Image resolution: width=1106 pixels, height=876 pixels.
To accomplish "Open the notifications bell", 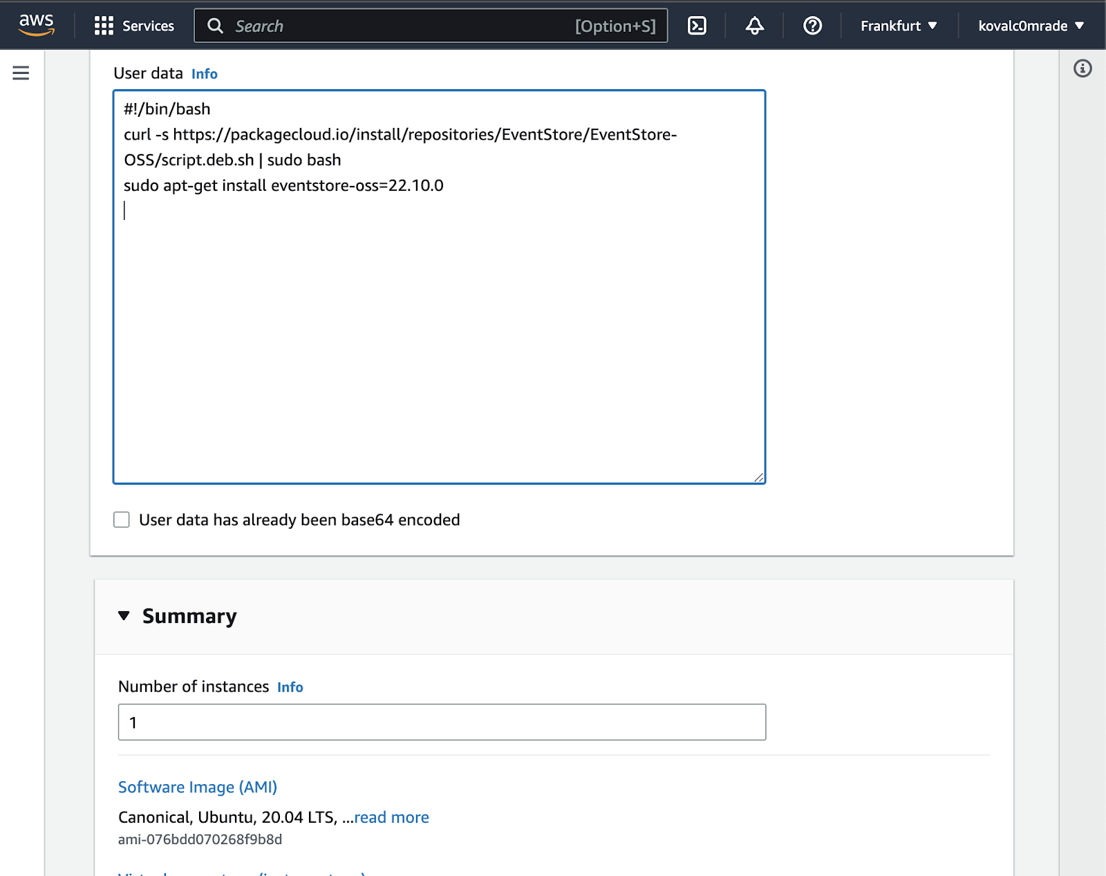I will point(755,26).
